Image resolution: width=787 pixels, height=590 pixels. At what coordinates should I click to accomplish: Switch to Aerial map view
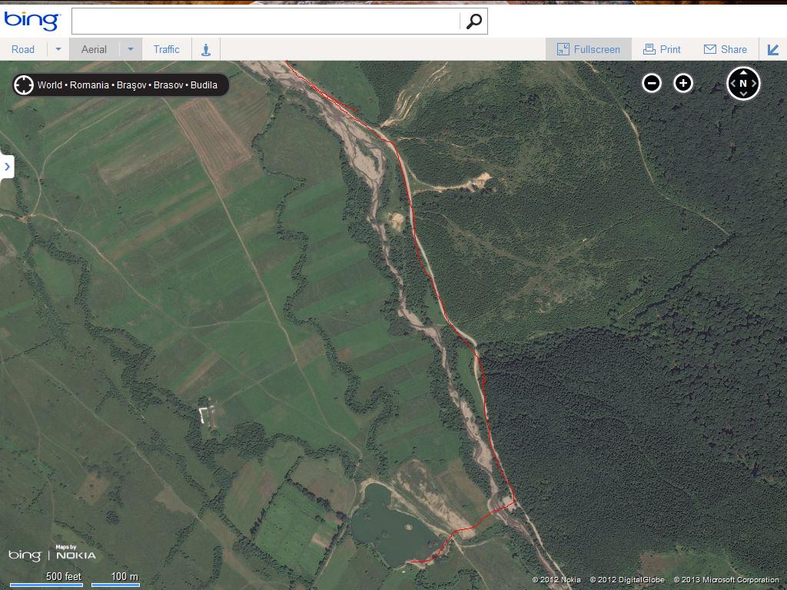pyautogui.click(x=94, y=49)
